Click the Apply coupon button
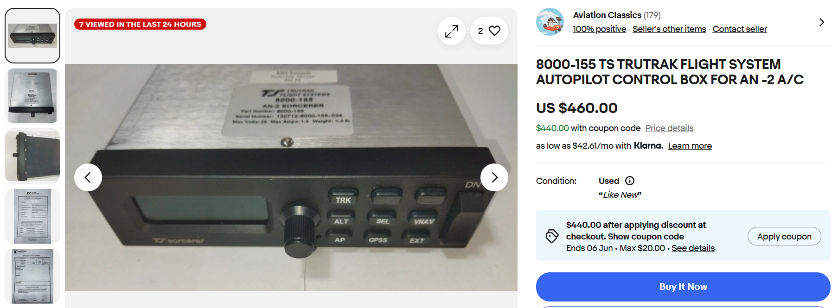 tap(784, 236)
